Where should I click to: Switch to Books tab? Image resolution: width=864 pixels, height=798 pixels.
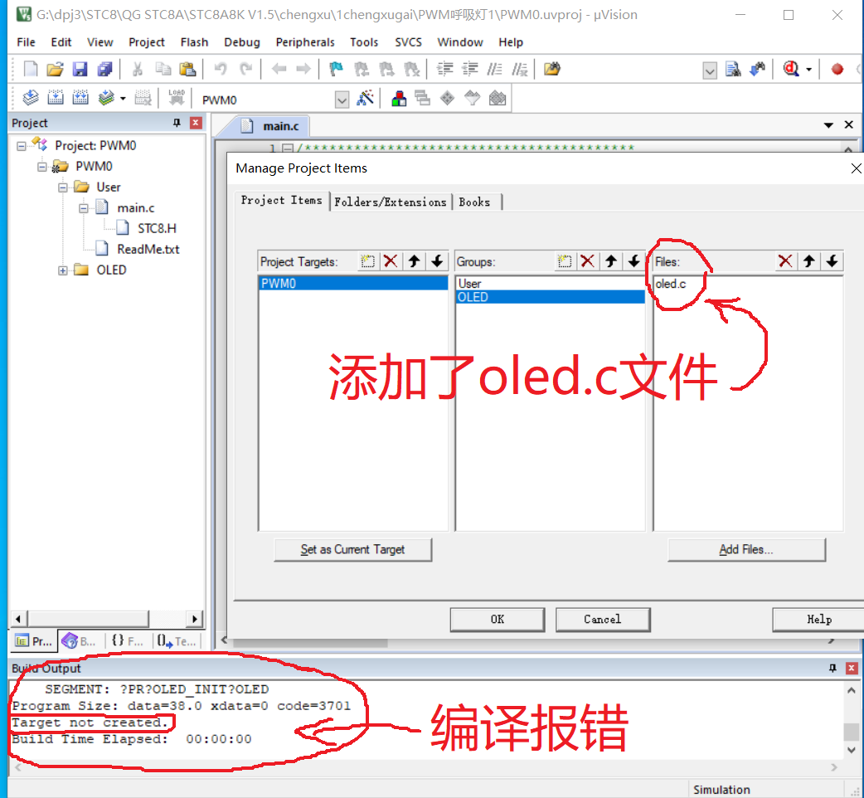pos(474,202)
